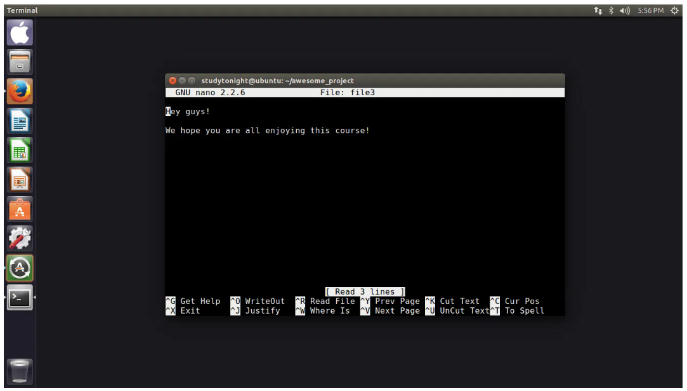This screenshot has height=391, width=687.
Task: Place cursor on 'We hope you' line
Action: 266,131
